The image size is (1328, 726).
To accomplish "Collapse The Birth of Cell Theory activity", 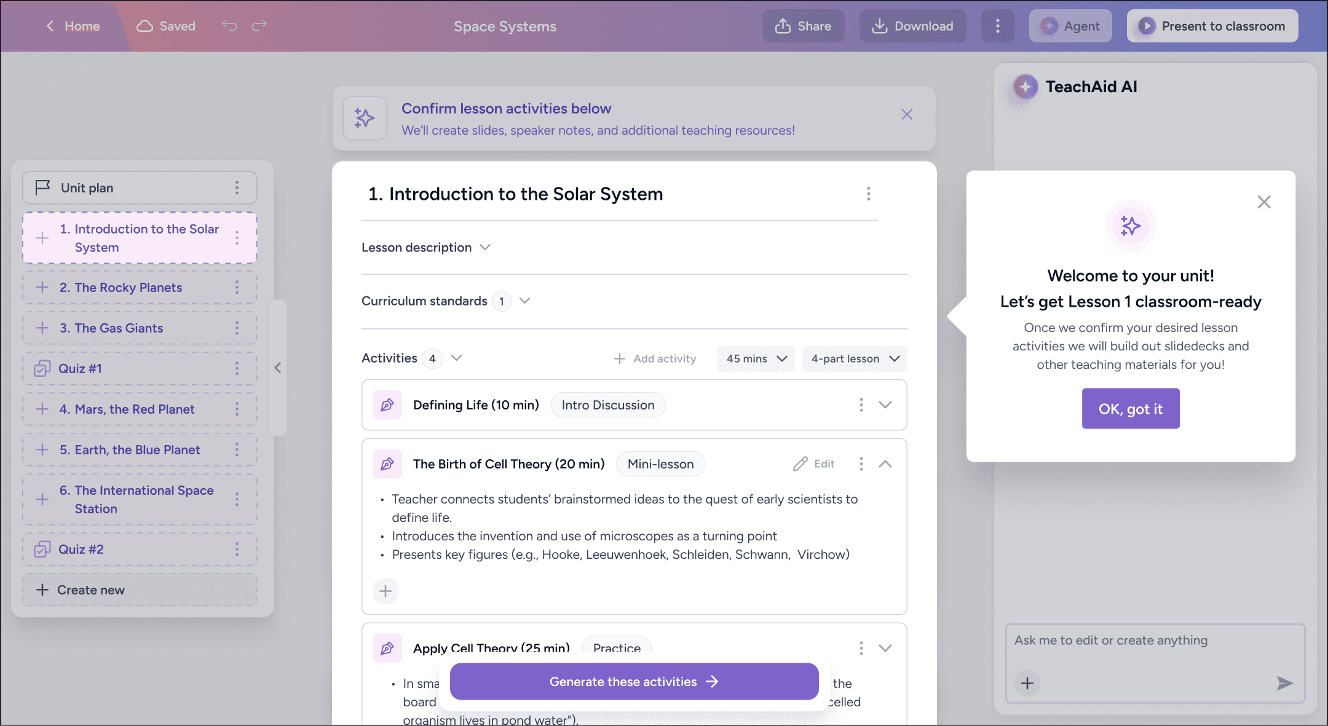I will click(x=885, y=464).
